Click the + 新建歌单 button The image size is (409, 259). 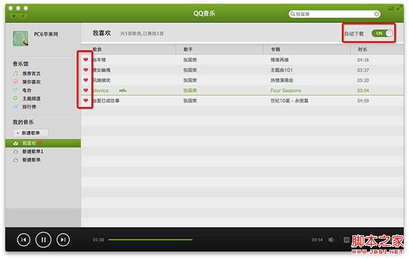point(31,133)
